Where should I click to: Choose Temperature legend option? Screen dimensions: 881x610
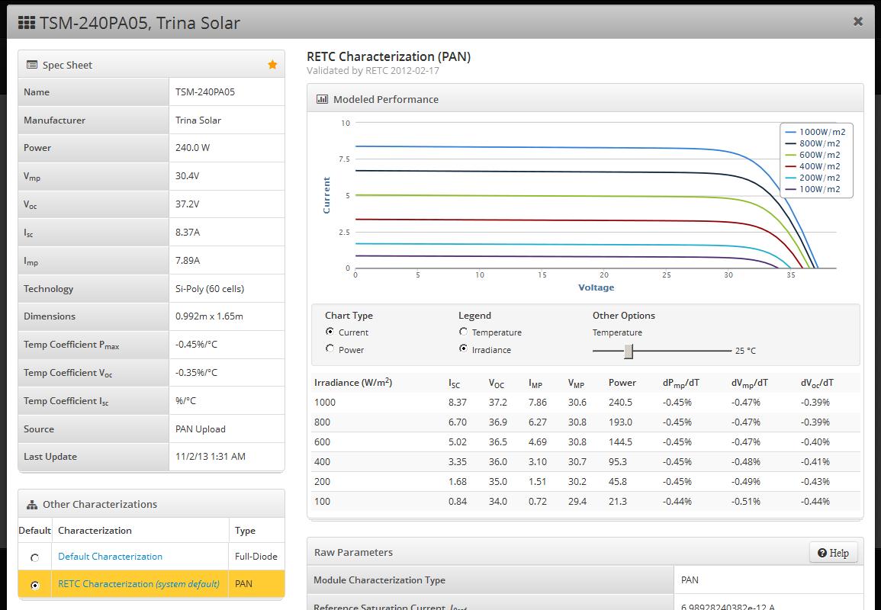pos(463,332)
